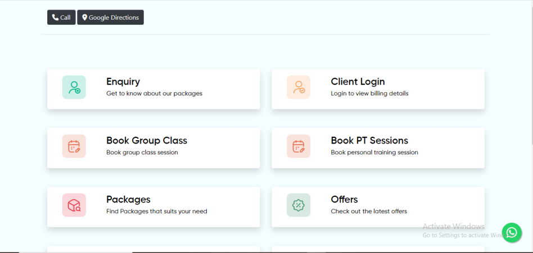The height and width of the screenshot is (253, 533).
Task: Click "Book personal training session" text
Action: coord(374,152)
